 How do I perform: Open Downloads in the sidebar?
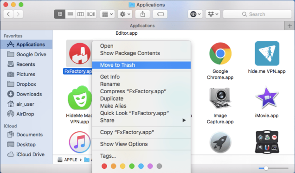tap(26, 94)
